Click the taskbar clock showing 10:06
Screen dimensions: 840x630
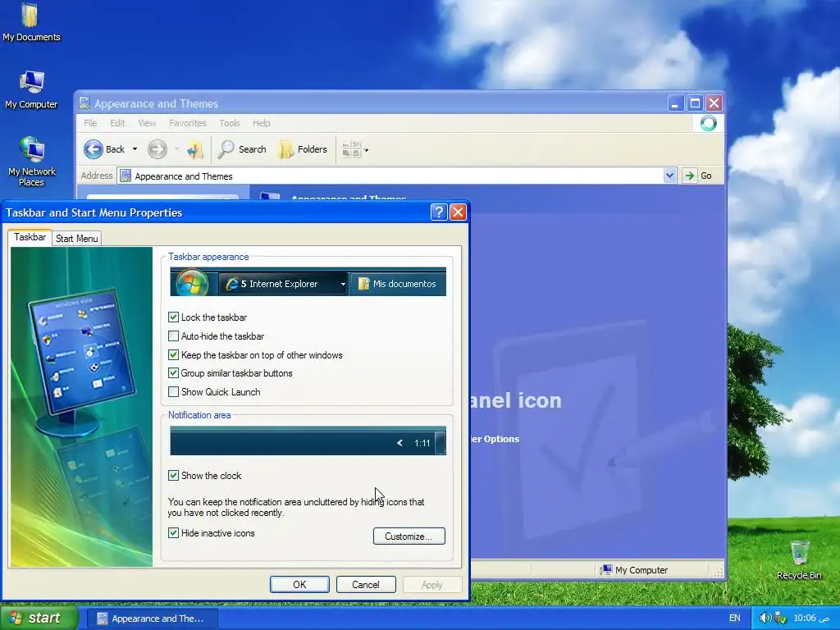click(811, 618)
